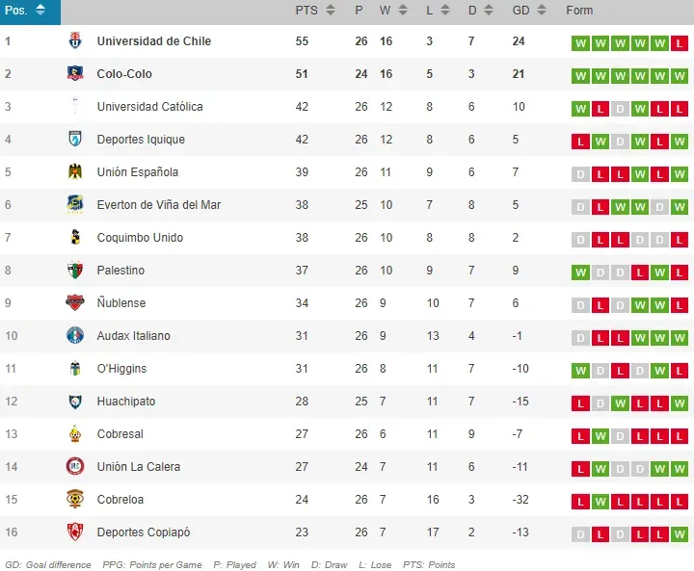This screenshot has width=694, height=571.
Task: Click the Colo-Colo team logo
Action: pos(75,74)
